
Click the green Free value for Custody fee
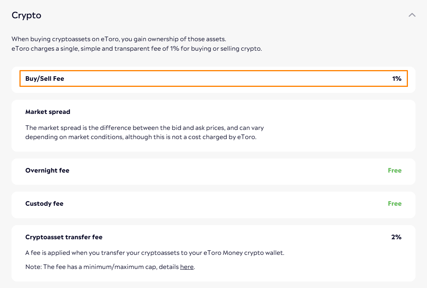point(395,204)
